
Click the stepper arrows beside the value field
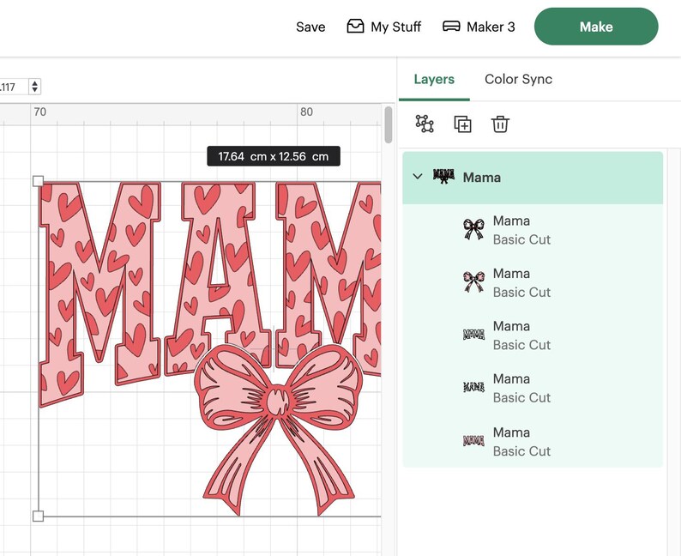click(35, 87)
